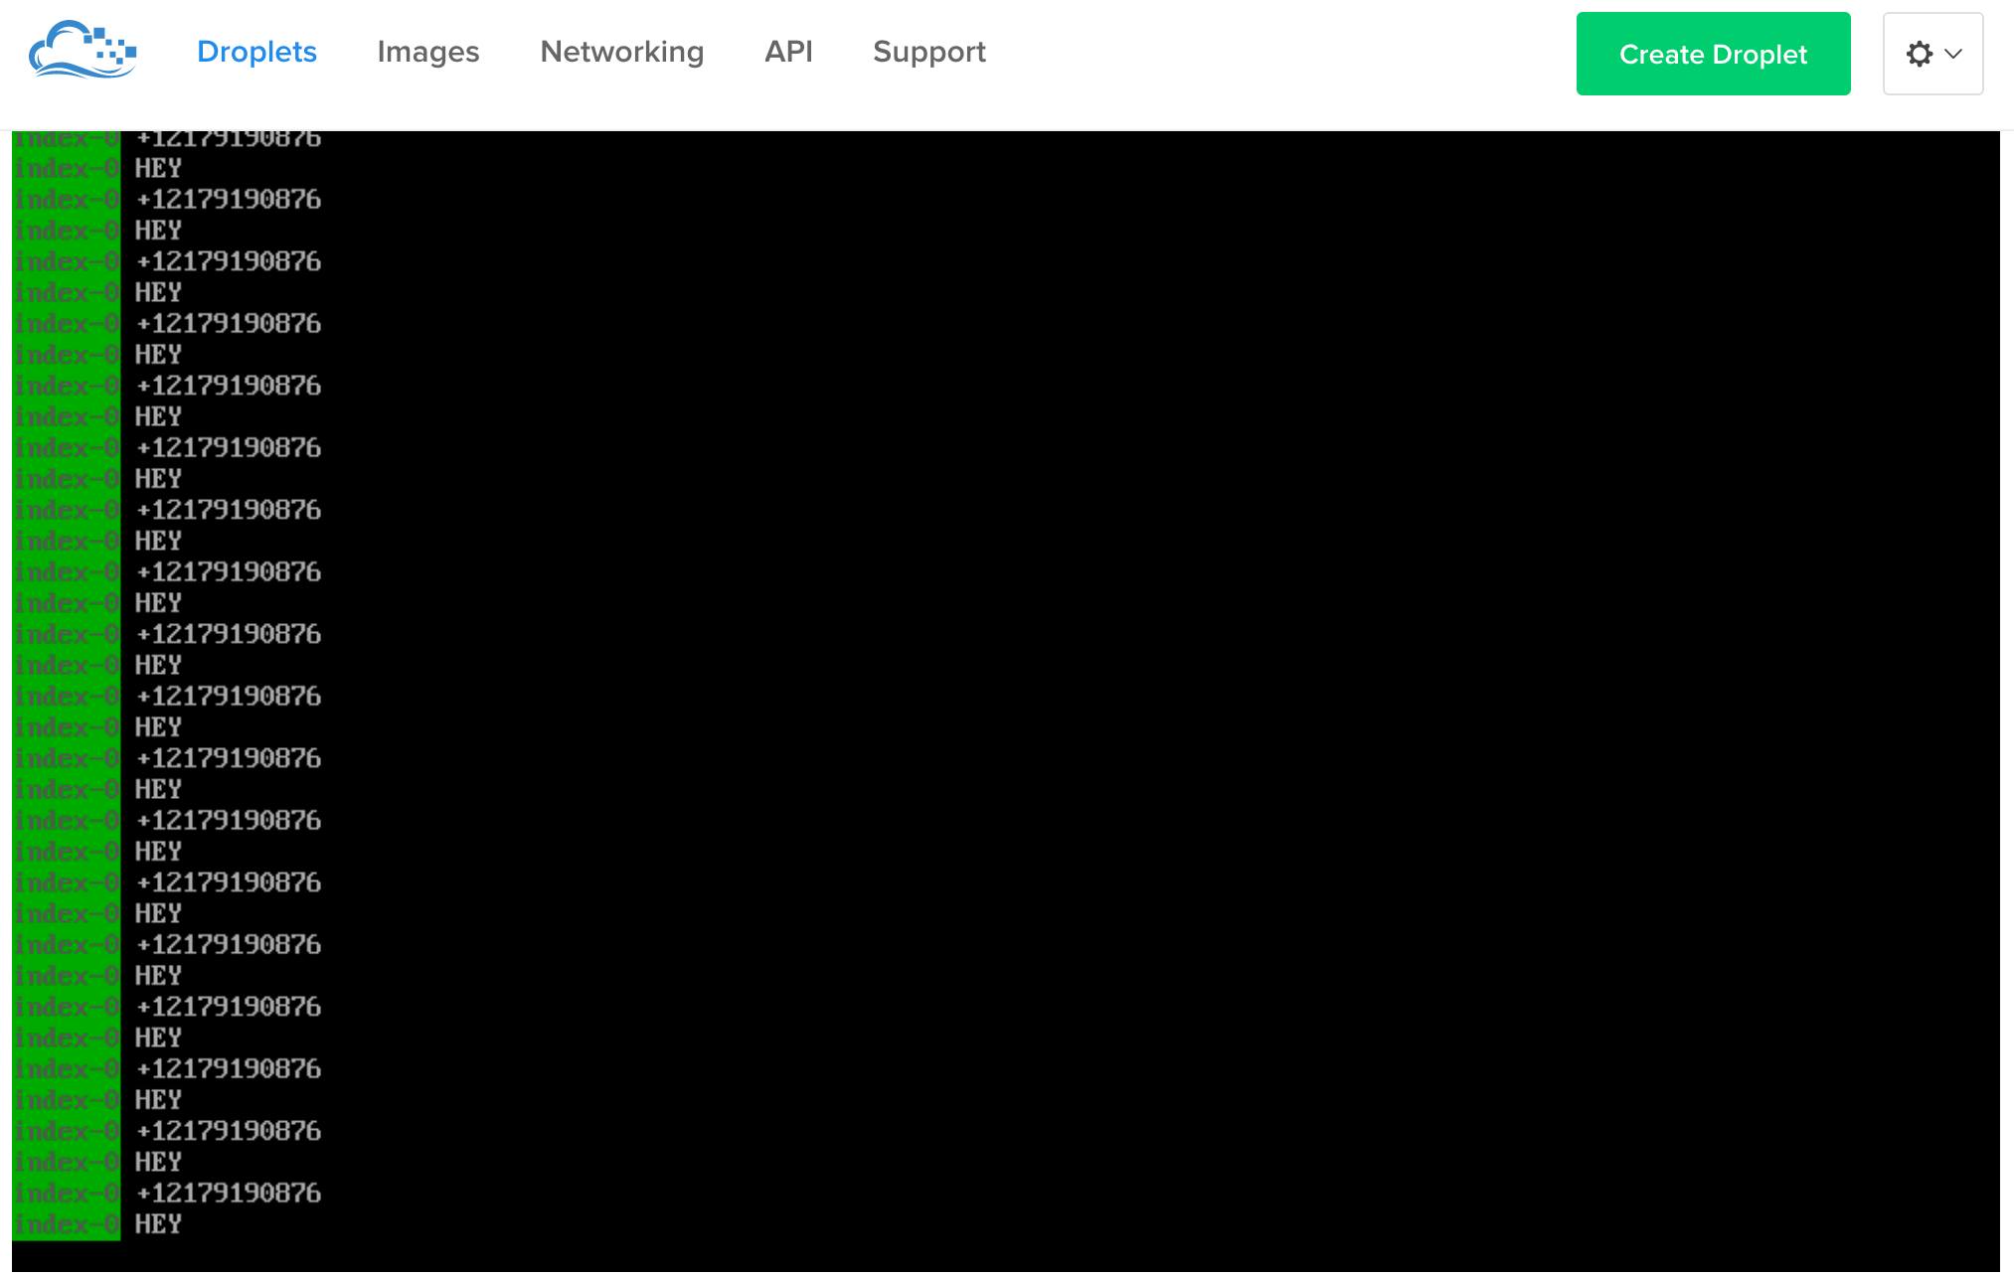Click the gear settings icon
Viewport: 2014px width, 1276px height.
pyautogui.click(x=1919, y=54)
